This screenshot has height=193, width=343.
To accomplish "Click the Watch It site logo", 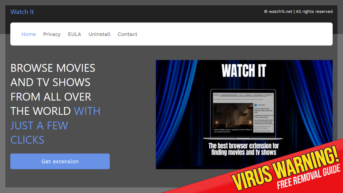I will [x=22, y=12].
